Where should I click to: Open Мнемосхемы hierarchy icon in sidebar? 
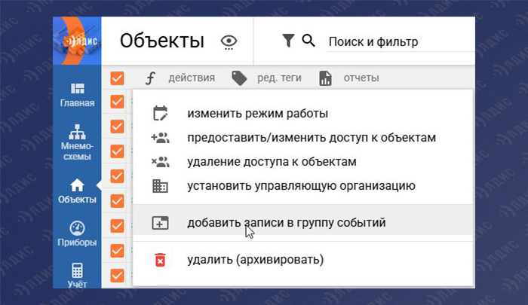click(x=77, y=132)
